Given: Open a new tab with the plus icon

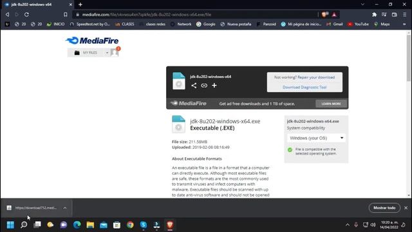Looking at the screenshot, I should (x=80, y=5).
